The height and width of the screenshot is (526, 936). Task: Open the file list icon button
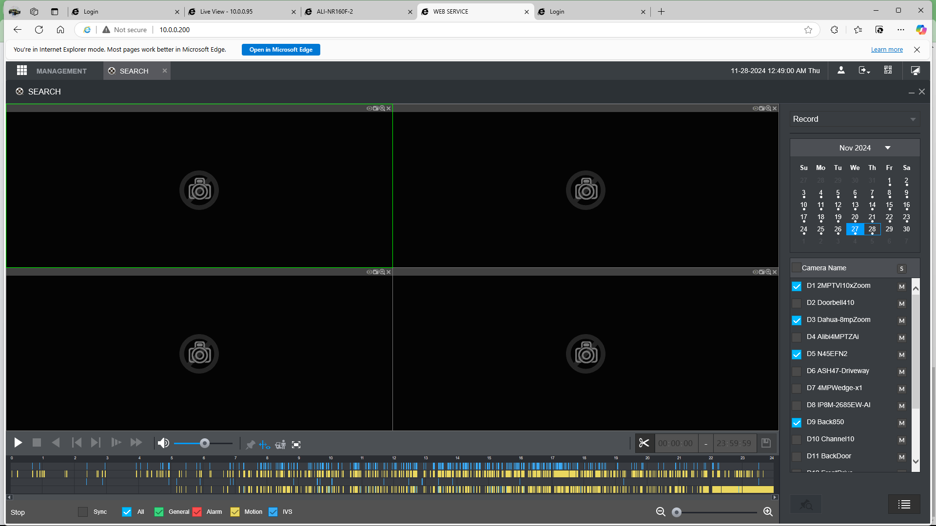pos(904,505)
